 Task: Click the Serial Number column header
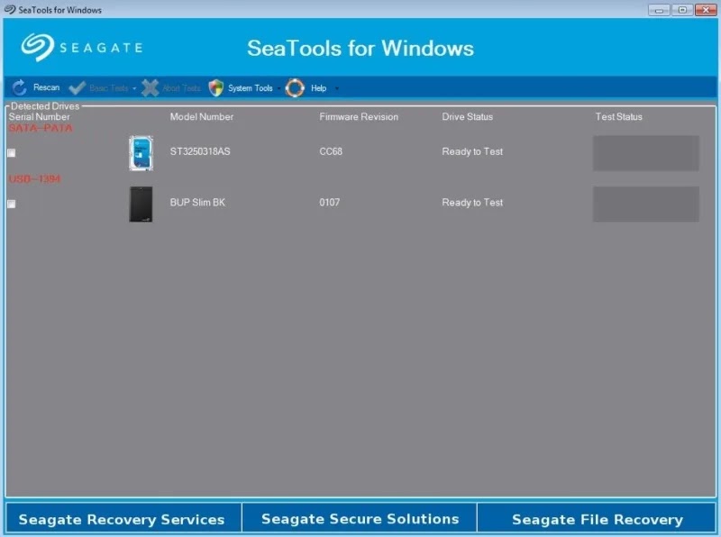point(39,117)
